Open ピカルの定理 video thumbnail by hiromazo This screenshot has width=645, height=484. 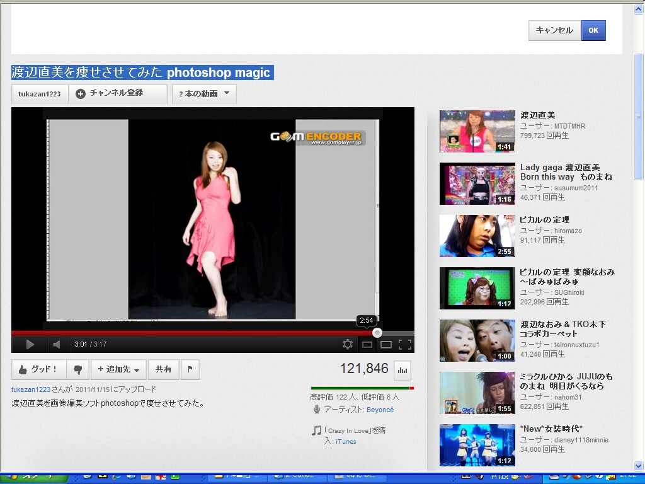tap(477, 236)
